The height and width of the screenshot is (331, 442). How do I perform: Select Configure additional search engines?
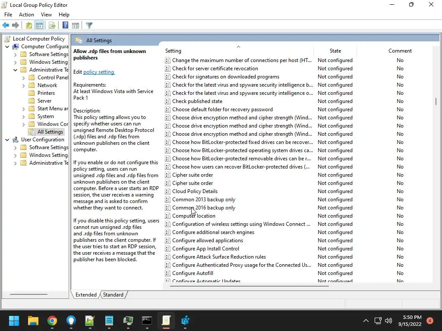(x=213, y=232)
